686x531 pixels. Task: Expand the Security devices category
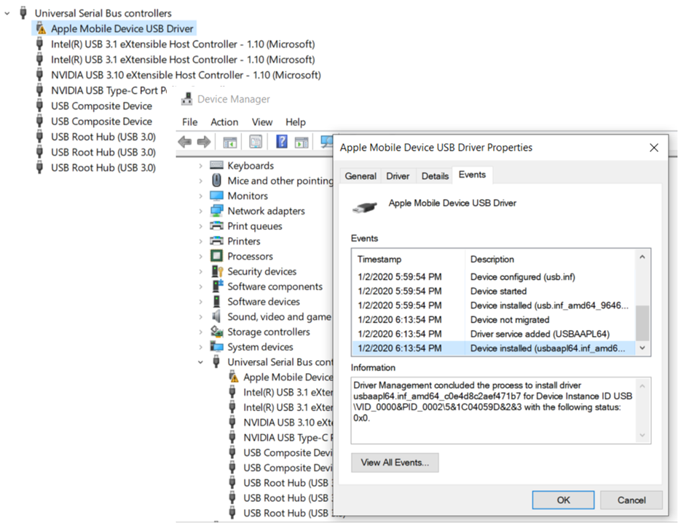pyautogui.click(x=200, y=271)
